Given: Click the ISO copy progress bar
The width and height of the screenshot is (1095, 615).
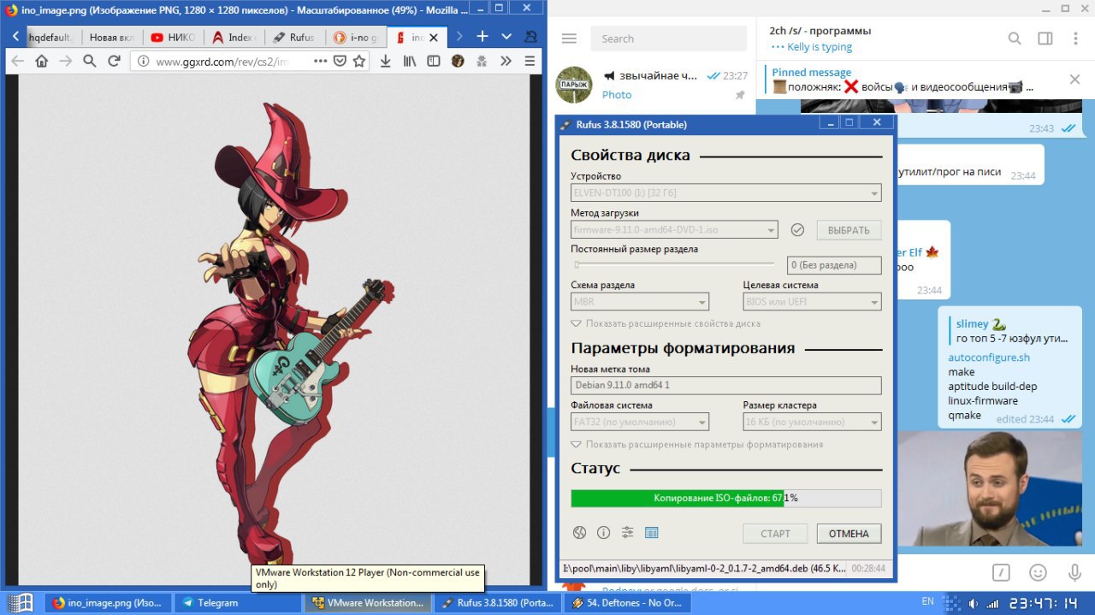Looking at the screenshot, I should click(726, 498).
